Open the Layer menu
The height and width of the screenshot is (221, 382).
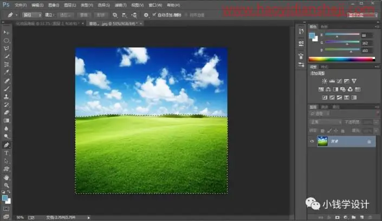(x=70, y=5)
